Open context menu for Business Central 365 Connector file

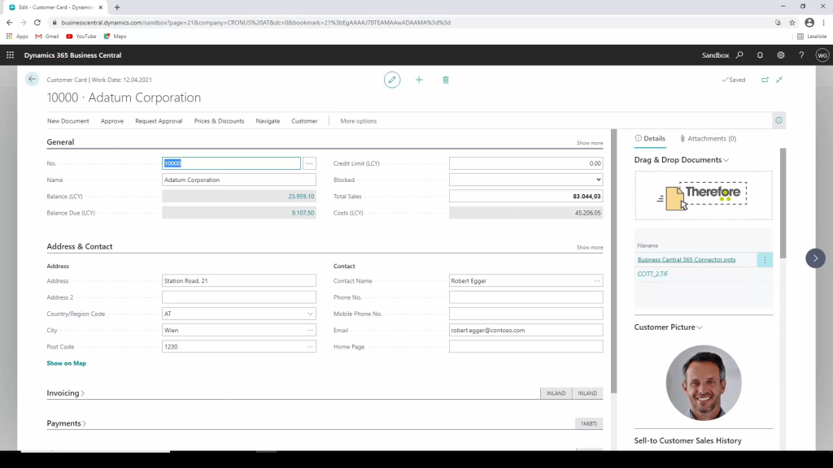pos(765,259)
